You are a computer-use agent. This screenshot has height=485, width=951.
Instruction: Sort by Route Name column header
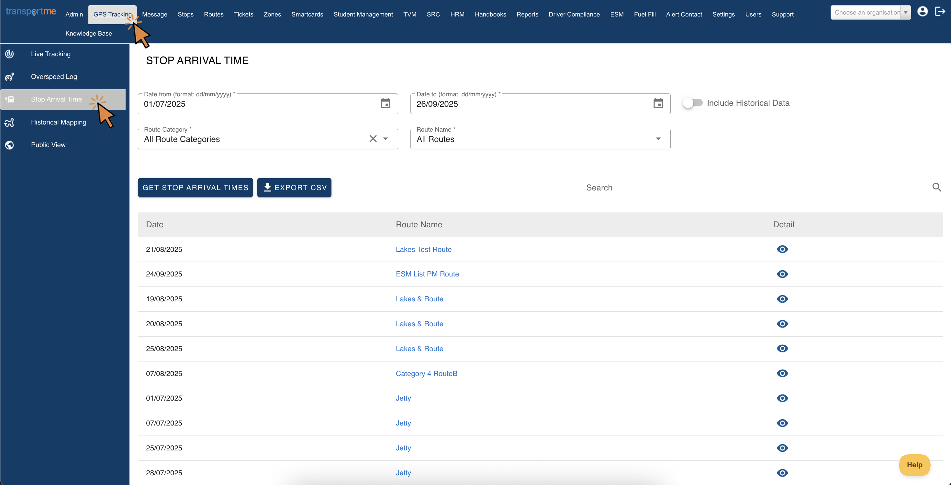pyautogui.click(x=419, y=224)
